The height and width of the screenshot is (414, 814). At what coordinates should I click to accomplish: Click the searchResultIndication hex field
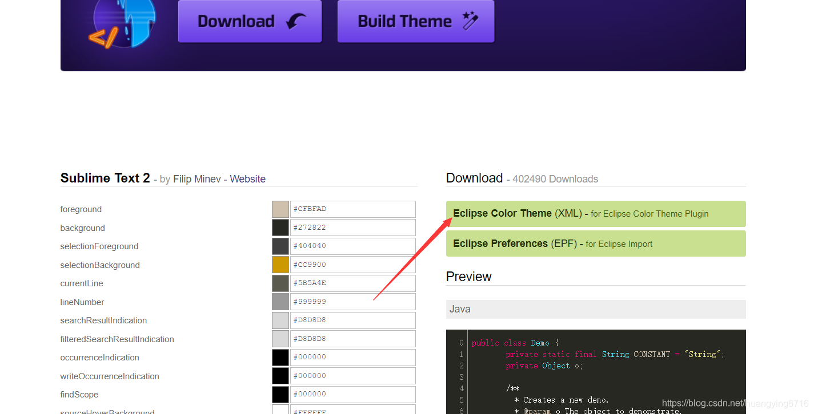tap(353, 320)
